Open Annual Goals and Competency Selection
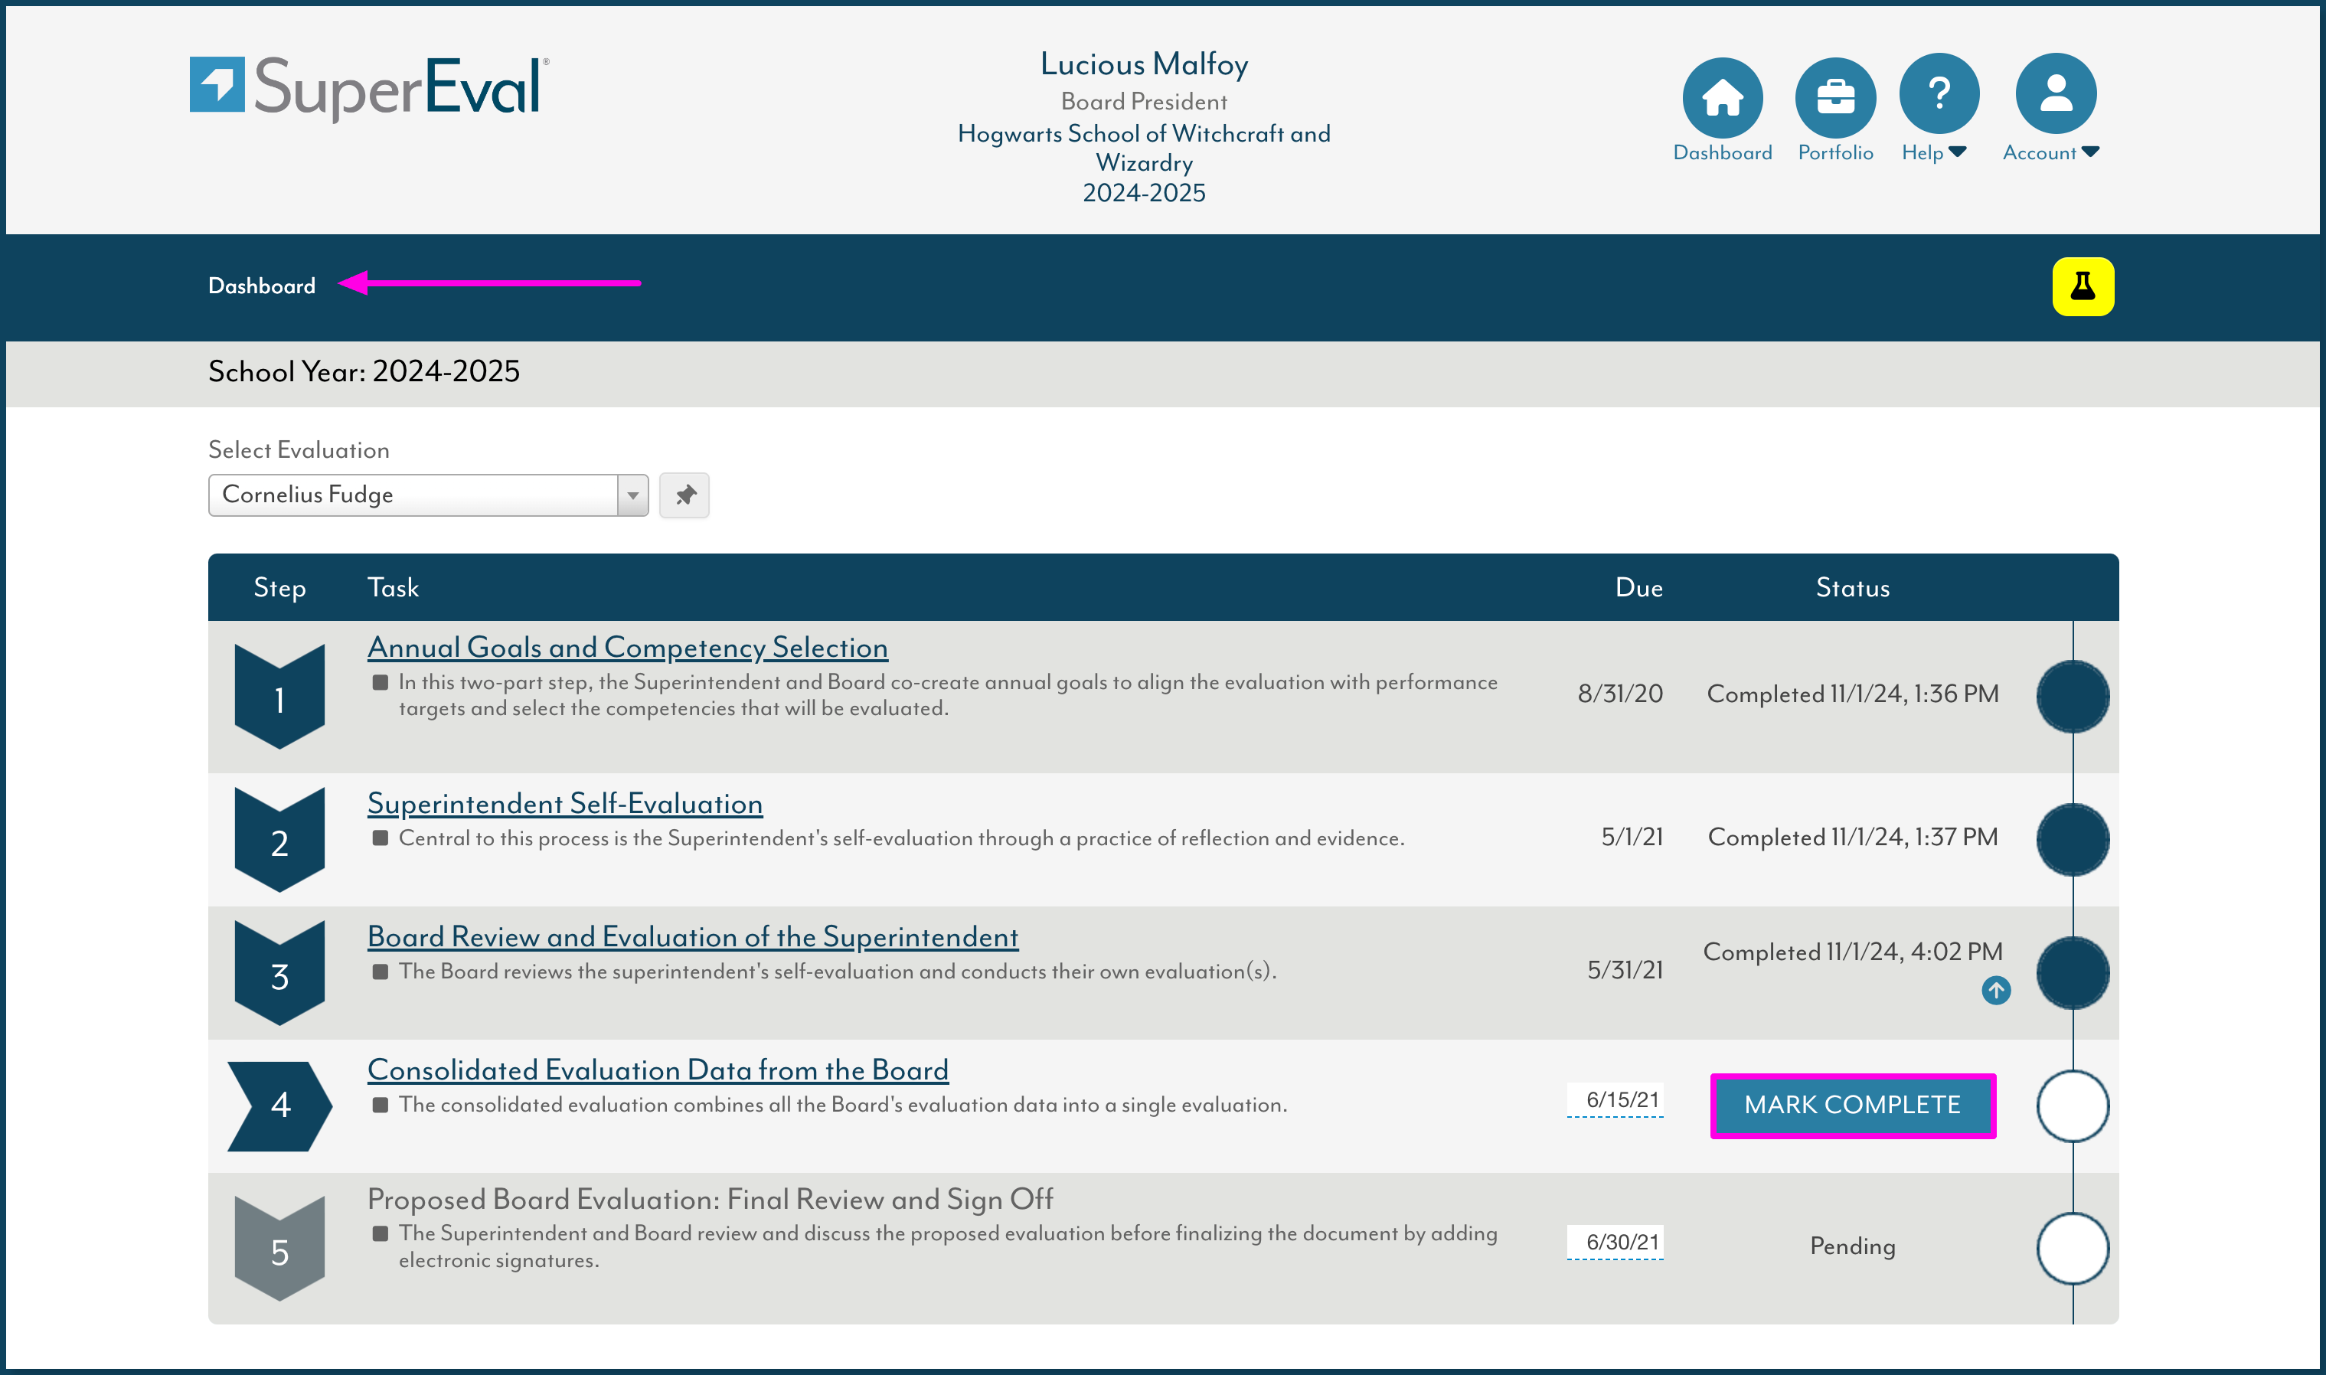This screenshot has width=2326, height=1375. 627,647
